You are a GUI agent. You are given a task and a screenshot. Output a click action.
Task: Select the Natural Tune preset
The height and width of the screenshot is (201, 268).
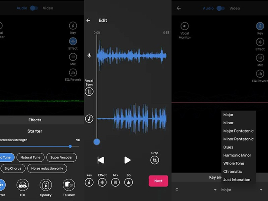pyautogui.click(x=31, y=157)
